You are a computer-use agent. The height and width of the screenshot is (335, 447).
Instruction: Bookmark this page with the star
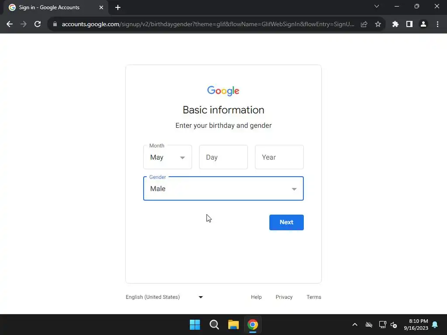click(378, 24)
